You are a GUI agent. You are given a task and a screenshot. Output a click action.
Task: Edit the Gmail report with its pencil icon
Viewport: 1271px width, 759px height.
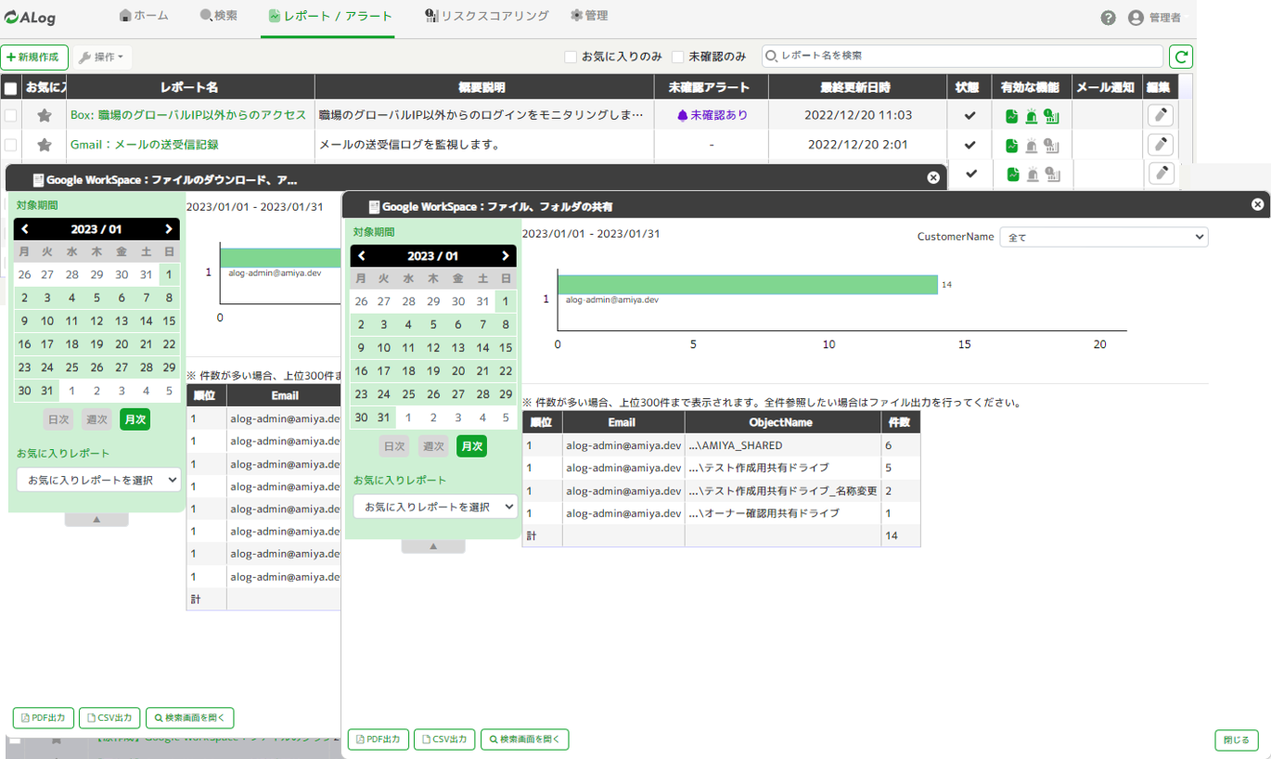[x=1161, y=145]
